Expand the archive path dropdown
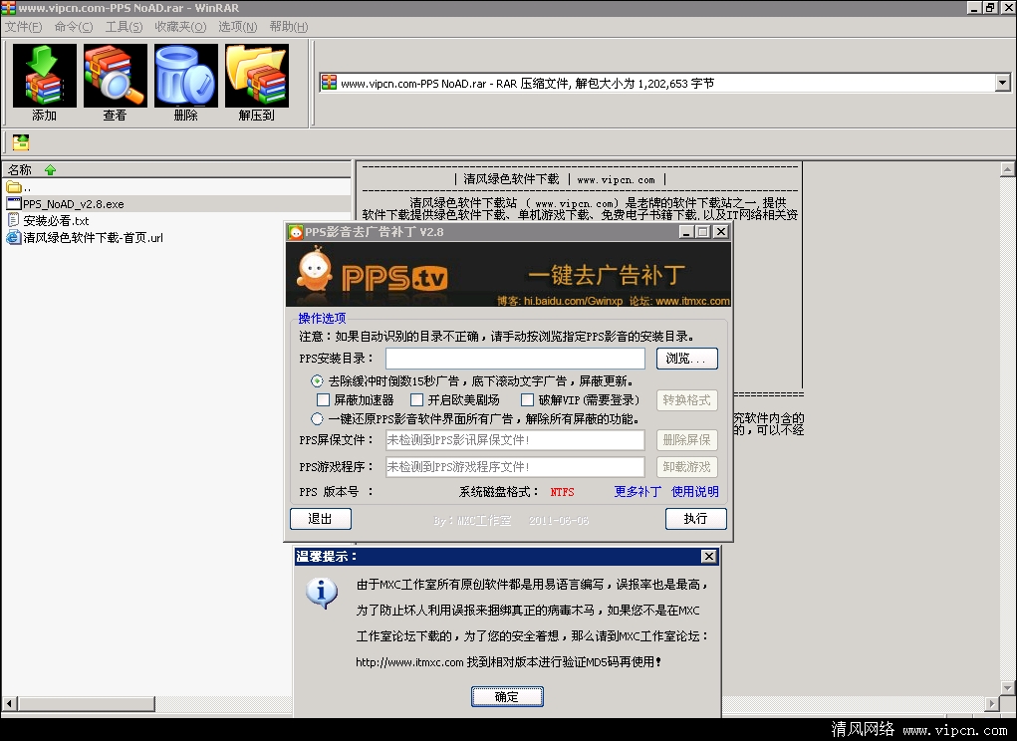 (1002, 84)
